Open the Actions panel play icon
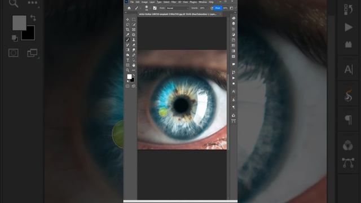The width and height of the screenshot is (361, 203). [x=234, y=78]
